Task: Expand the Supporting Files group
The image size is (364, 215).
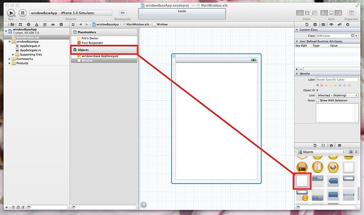Action: point(13,54)
